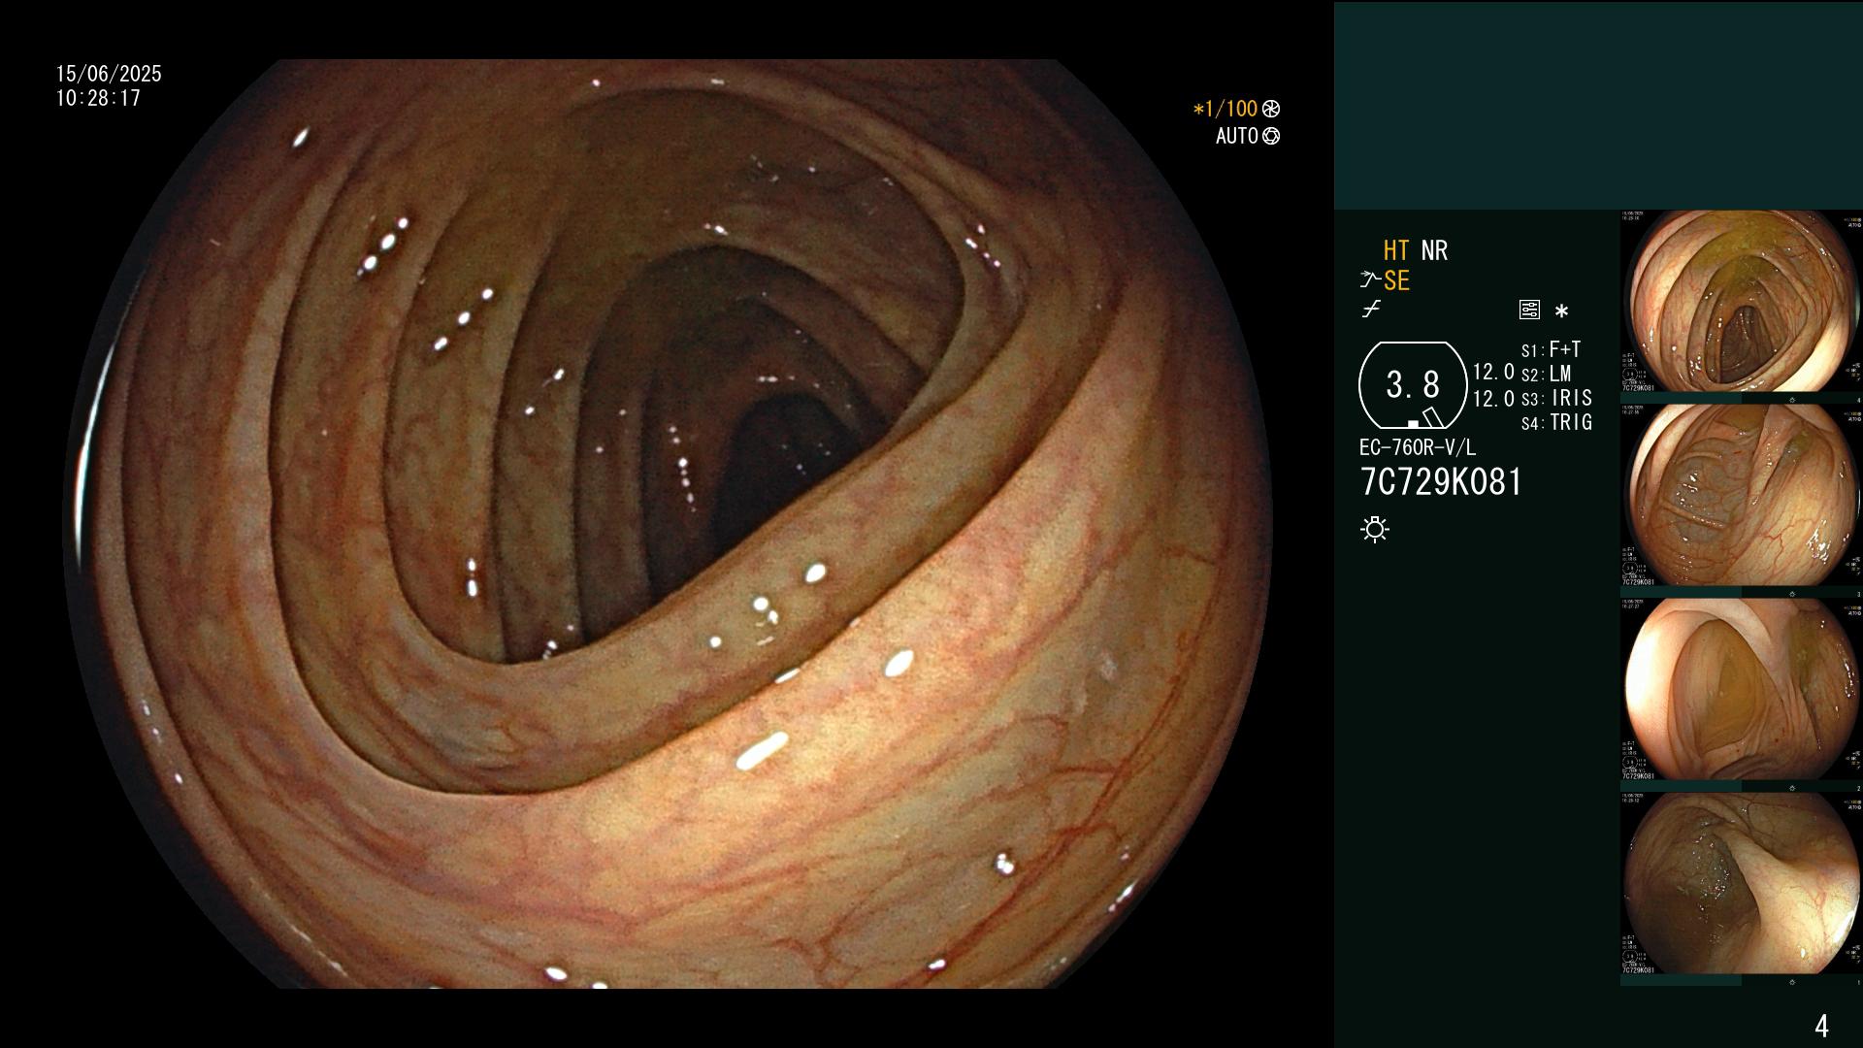Click the image count number 4

(x=1821, y=1026)
